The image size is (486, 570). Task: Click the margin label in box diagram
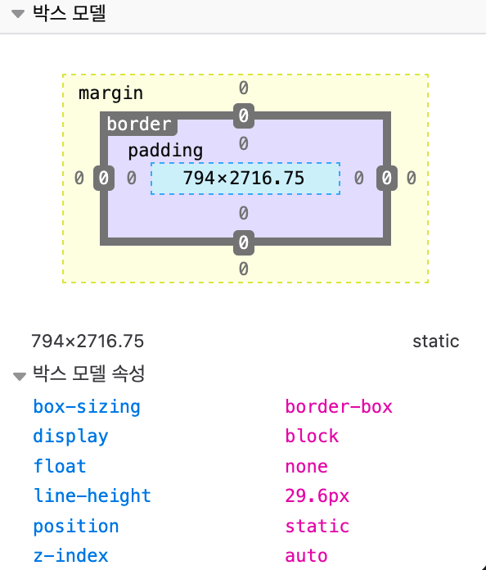point(110,93)
